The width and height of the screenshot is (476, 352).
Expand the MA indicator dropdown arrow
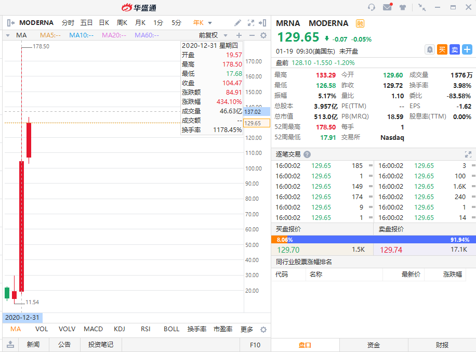pyautogui.click(x=8, y=35)
